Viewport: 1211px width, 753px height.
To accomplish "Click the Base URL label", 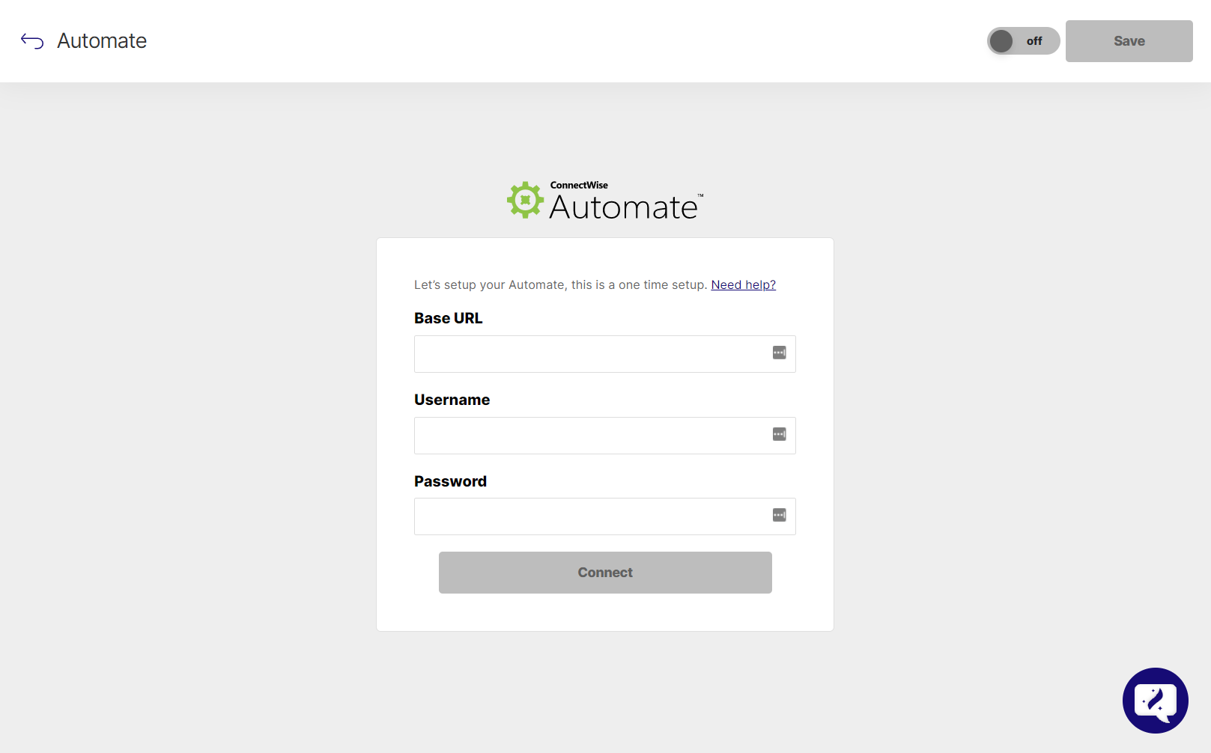I will click(448, 318).
